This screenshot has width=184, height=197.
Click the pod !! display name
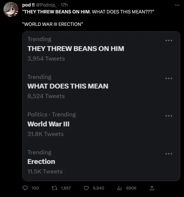pyautogui.click(x=28, y=5)
